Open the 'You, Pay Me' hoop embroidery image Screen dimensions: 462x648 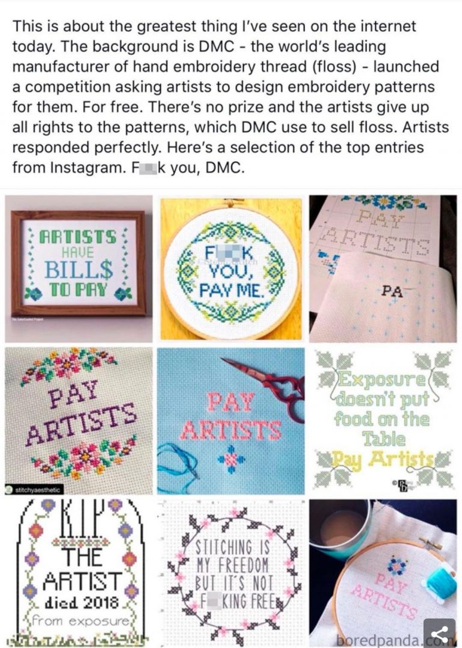[x=230, y=268]
